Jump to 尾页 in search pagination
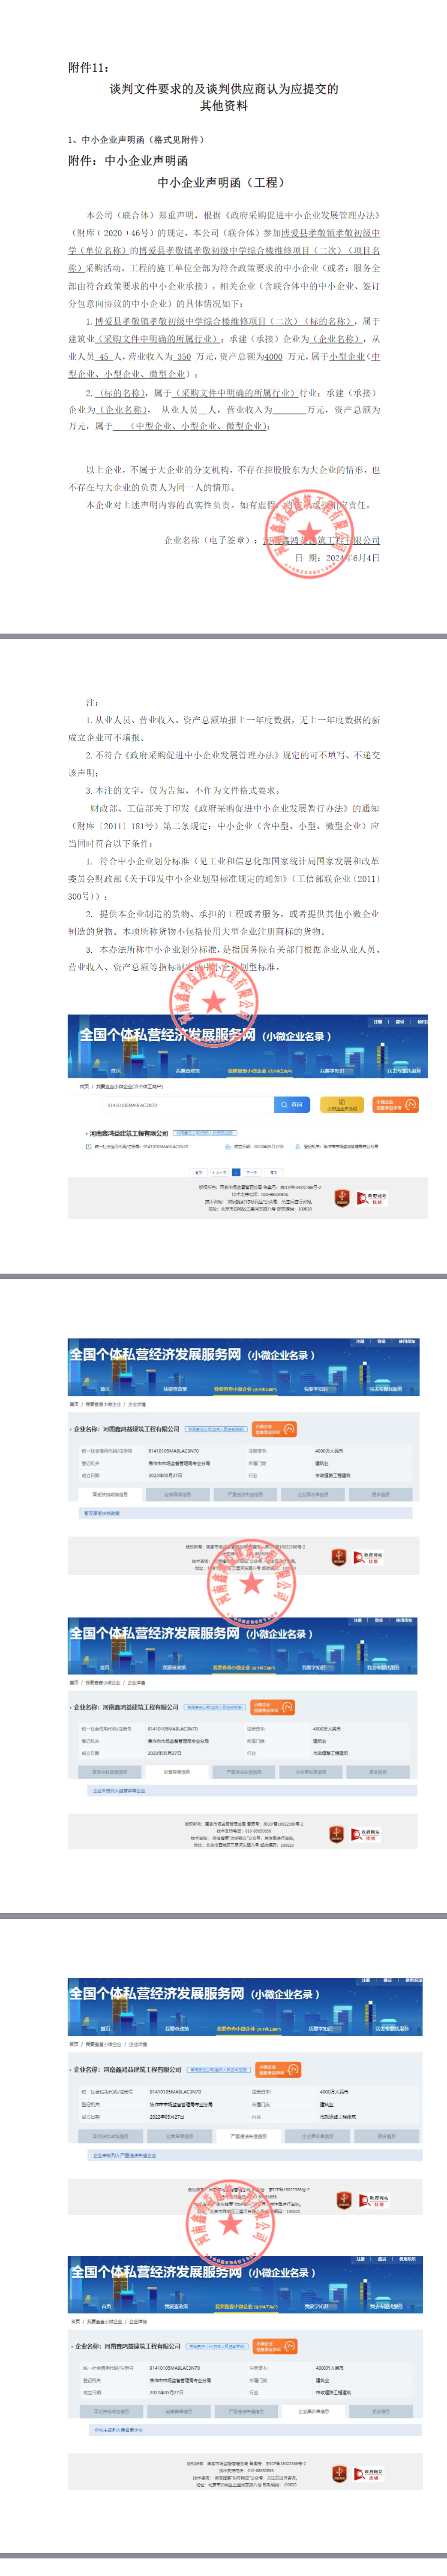Viewport: 447px width, 2576px height. pyautogui.click(x=273, y=1172)
